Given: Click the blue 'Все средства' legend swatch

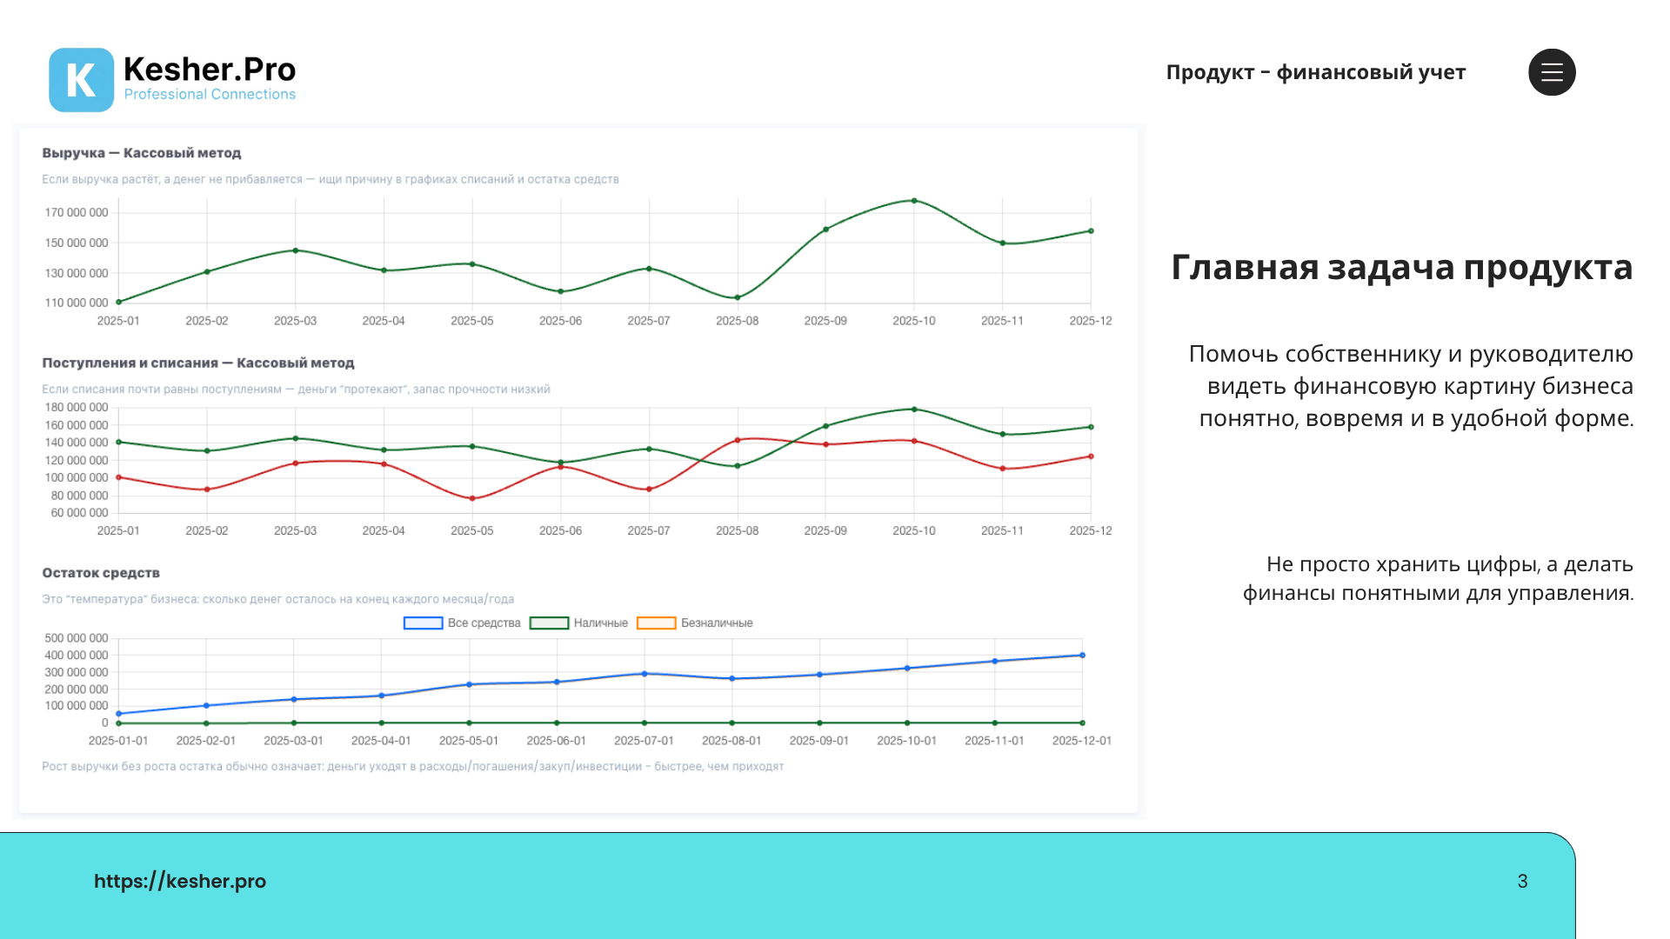Looking at the screenshot, I should [424, 623].
